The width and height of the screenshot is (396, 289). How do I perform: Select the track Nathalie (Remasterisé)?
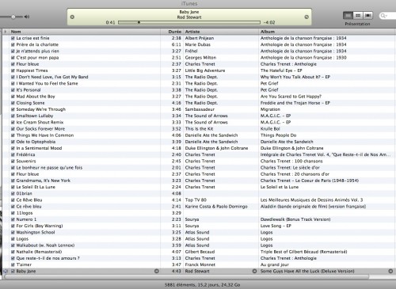39,252
